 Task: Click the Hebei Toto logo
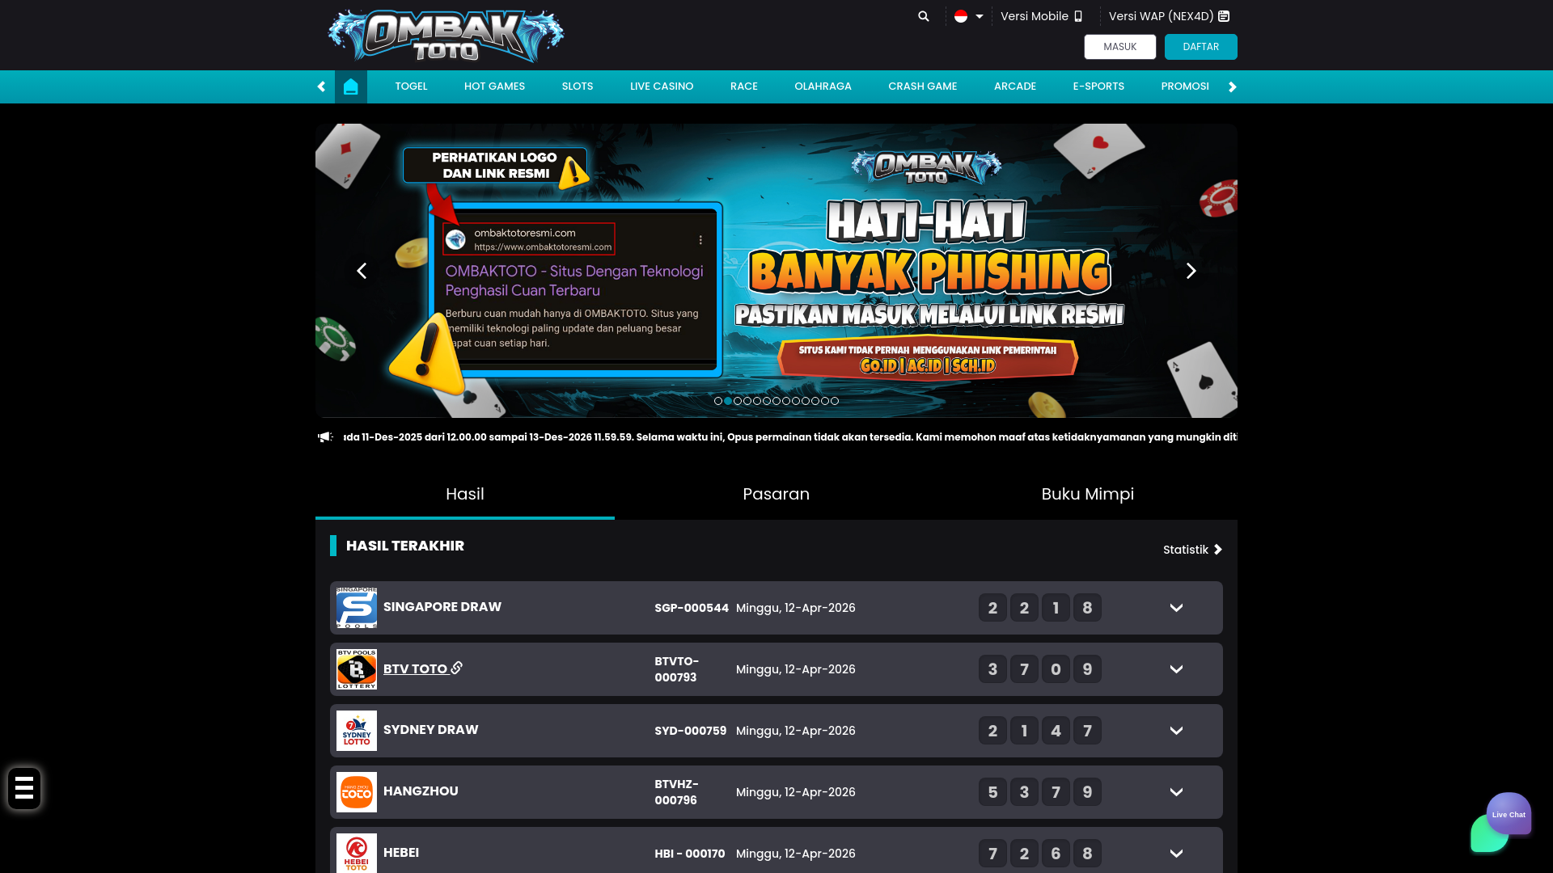pyautogui.click(x=357, y=853)
